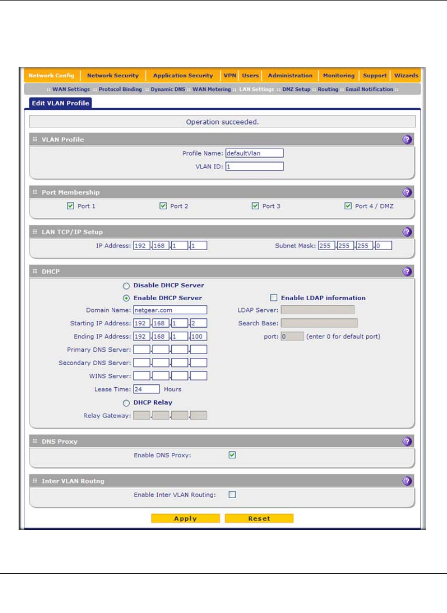Viewport: 447px width, 613px height.
Task: Uncheck the Port 1 membership checkbox
Action: coord(70,206)
